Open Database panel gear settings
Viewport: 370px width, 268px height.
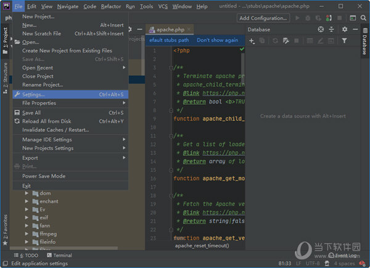345,29
